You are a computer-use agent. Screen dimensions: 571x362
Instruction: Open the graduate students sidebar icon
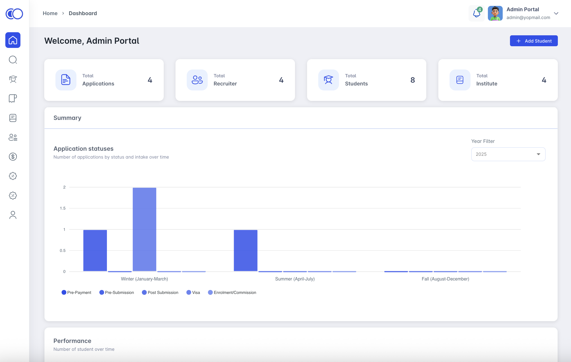13,79
